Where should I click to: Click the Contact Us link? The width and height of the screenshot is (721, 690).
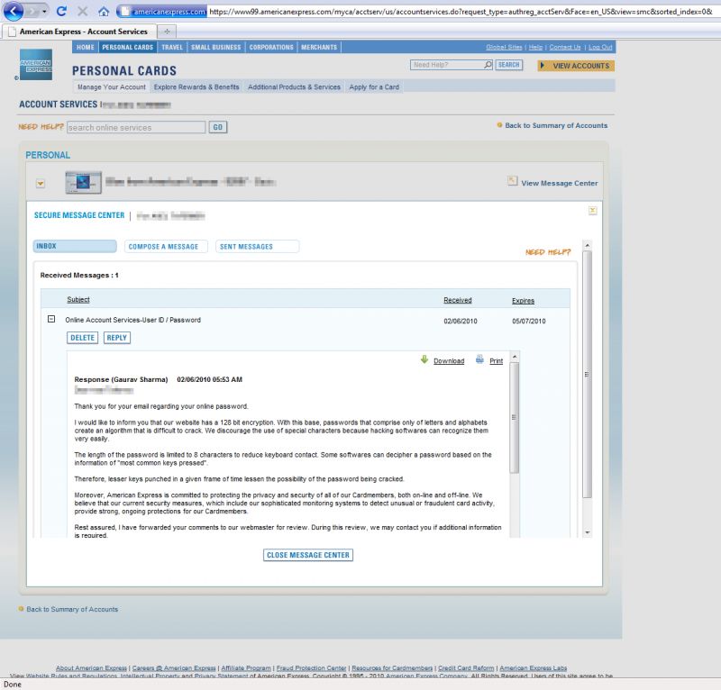(x=565, y=47)
